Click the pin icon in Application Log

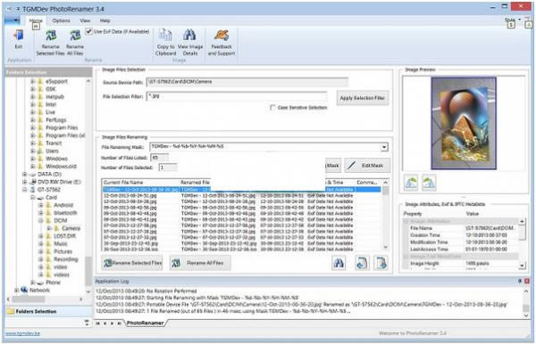520,281
